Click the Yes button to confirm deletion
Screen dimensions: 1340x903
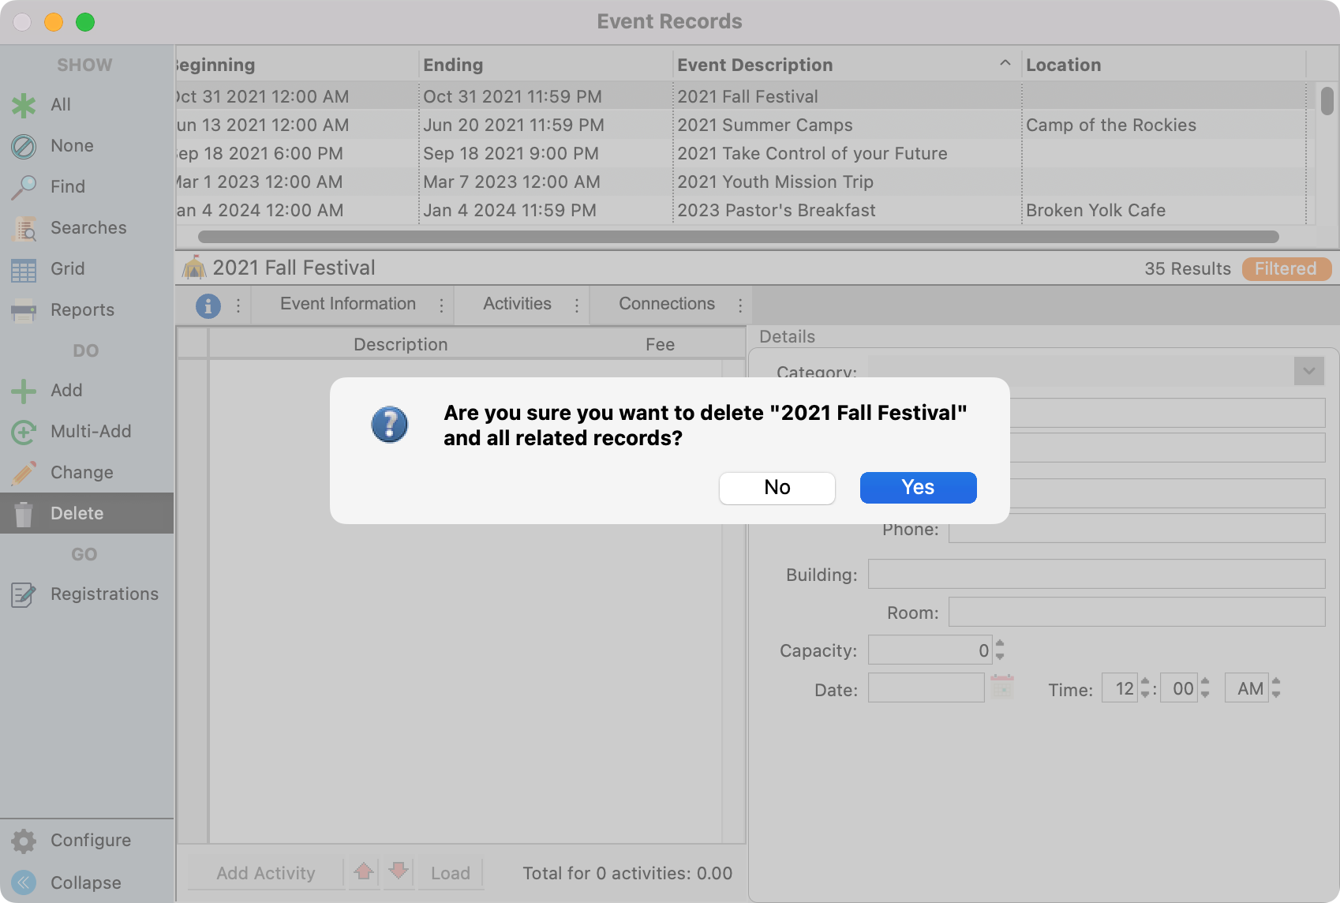pos(918,487)
